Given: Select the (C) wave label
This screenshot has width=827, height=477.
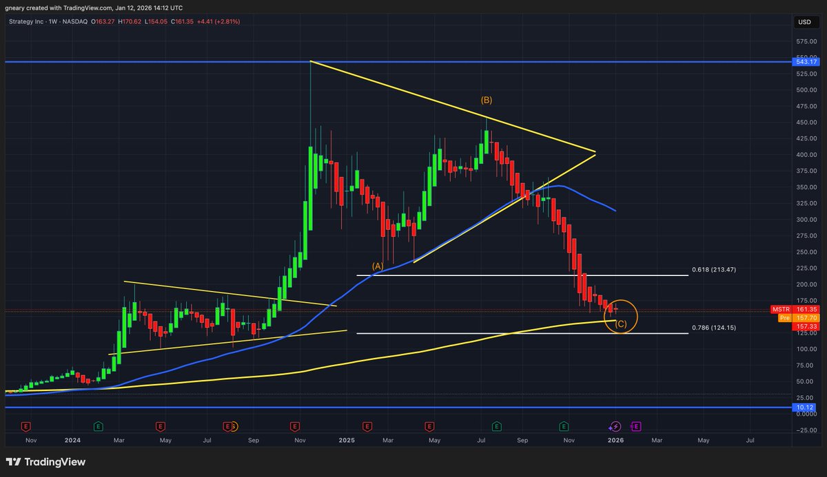Looking at the screenshot, I should pos(621,324).
